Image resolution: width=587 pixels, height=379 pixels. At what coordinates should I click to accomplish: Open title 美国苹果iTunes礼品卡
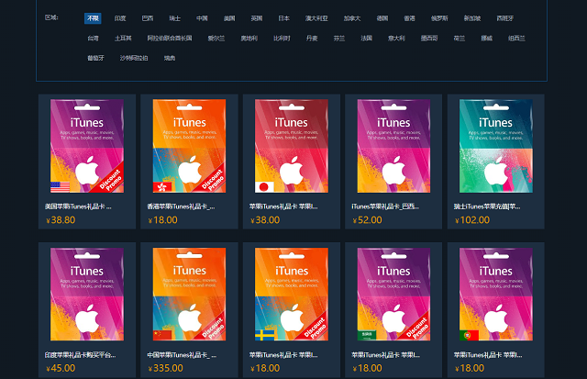pyautogui.click(x=78, y=206)
